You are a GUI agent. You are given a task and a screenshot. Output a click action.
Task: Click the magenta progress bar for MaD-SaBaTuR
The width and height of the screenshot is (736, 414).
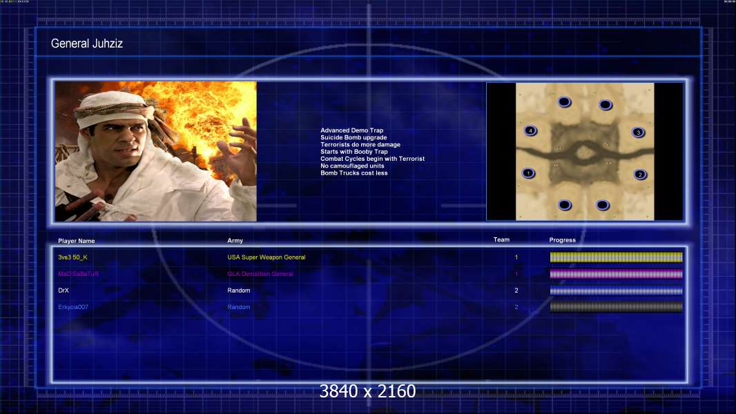click(616, 274)
